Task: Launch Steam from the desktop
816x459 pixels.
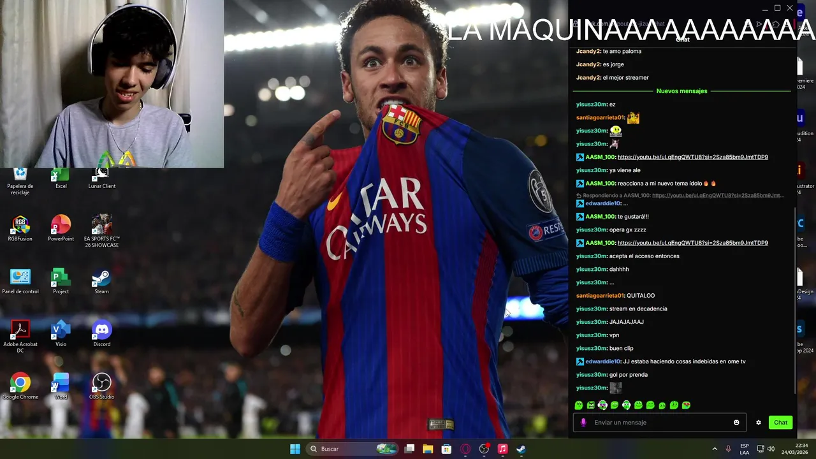Action: coord(101,281)
